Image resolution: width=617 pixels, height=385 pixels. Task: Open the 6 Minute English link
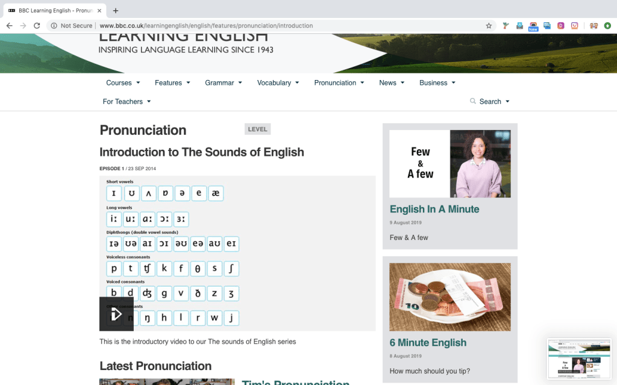(428, 343)
